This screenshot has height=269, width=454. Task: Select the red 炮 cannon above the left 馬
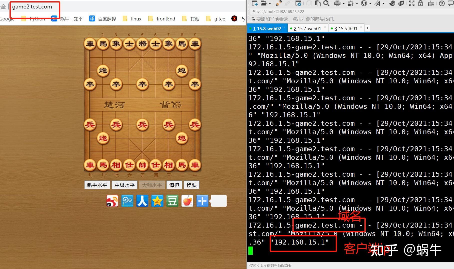[103, 138]
